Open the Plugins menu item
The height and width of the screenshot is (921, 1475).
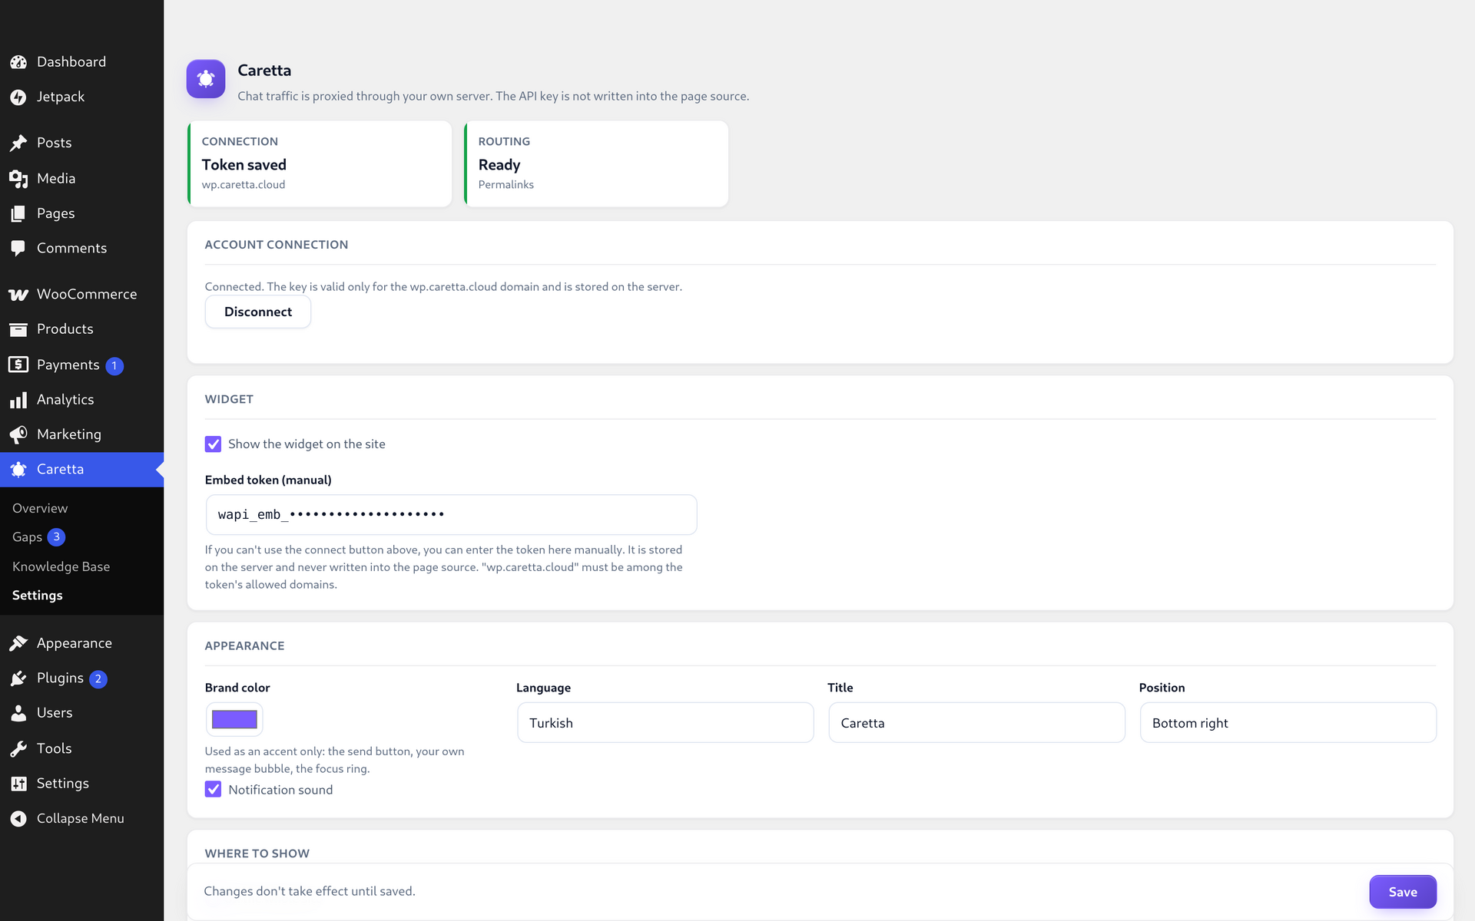(81, 678)
